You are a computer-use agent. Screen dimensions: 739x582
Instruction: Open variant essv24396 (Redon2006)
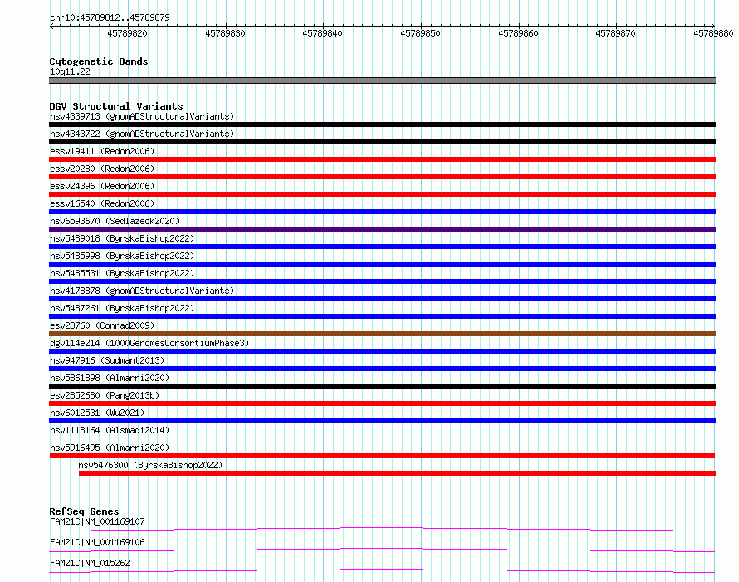[x=102, y=186]
